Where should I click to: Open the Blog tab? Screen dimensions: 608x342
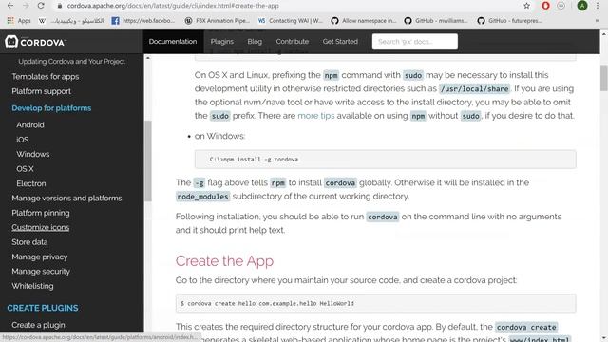coord(255,42)
